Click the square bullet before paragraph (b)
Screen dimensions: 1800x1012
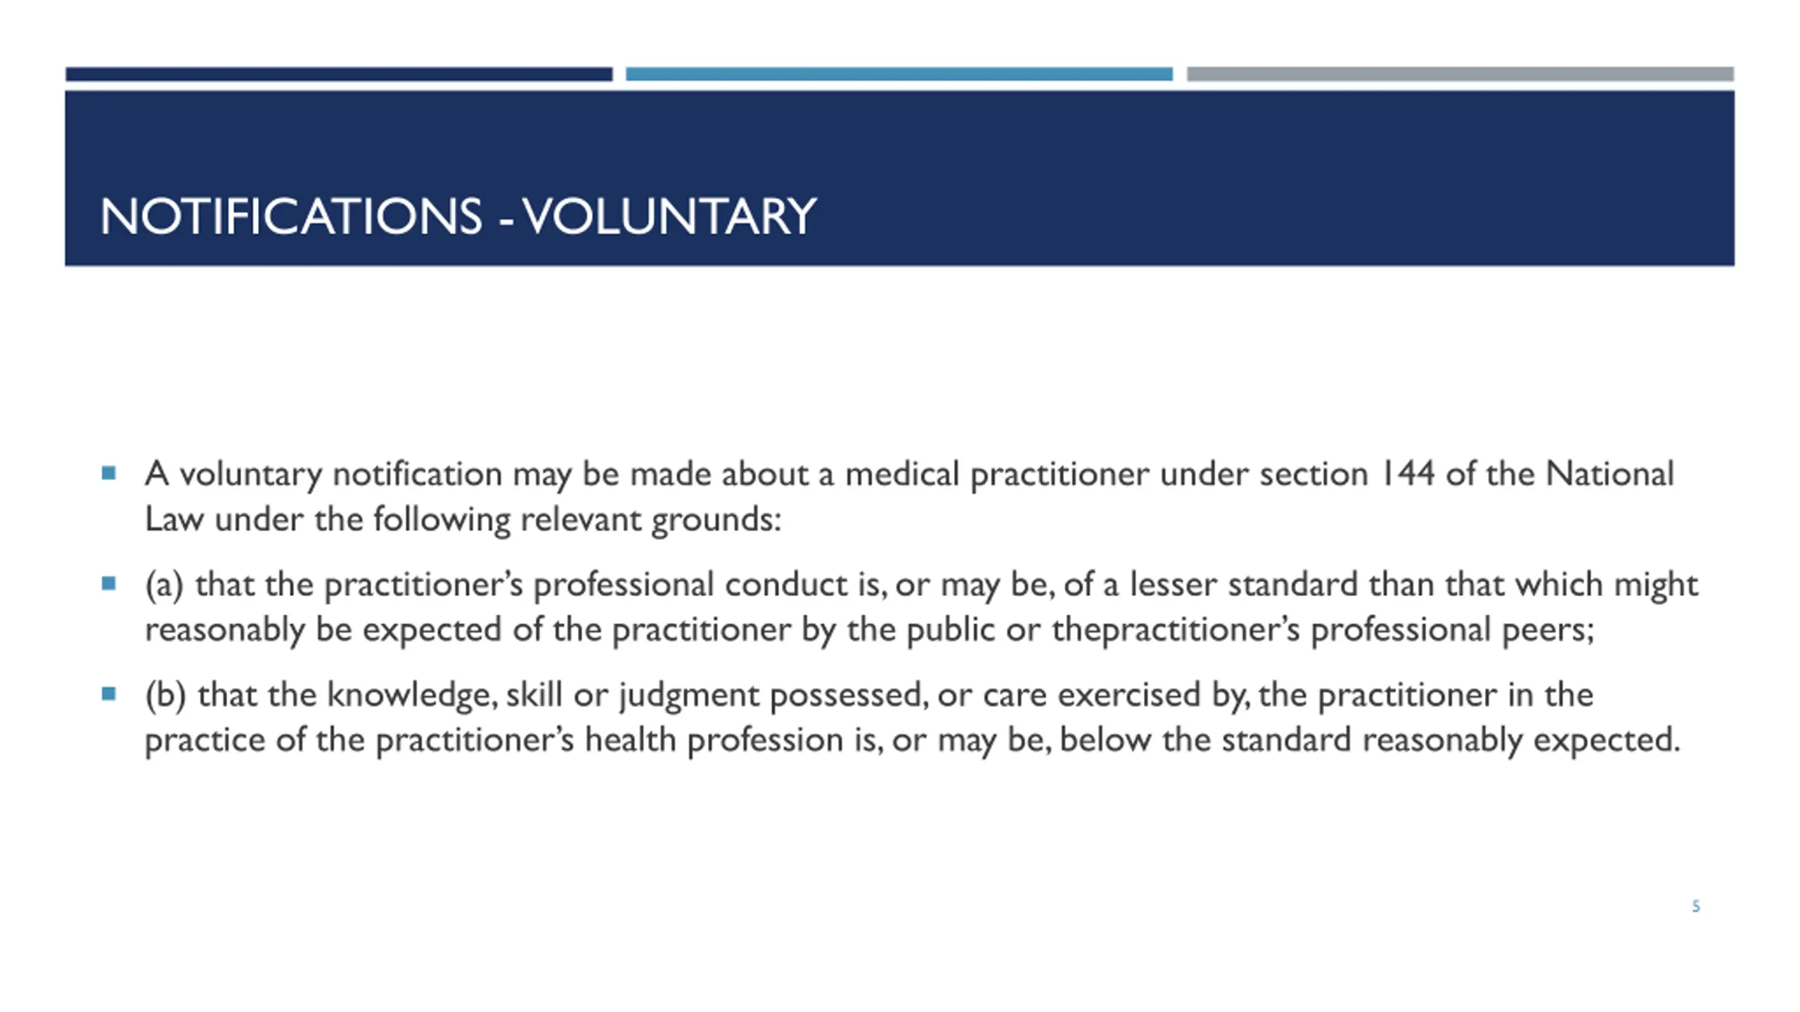(x=108, y=694)
